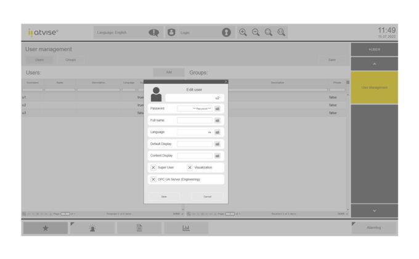The width and height of the screenshot is (419, 259).
Task: Close the Edit user dialog
Action: point(226,81)
